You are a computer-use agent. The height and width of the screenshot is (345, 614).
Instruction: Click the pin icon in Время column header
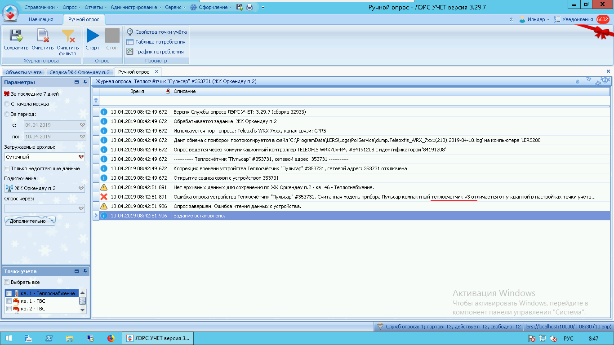tap(168, 91)
